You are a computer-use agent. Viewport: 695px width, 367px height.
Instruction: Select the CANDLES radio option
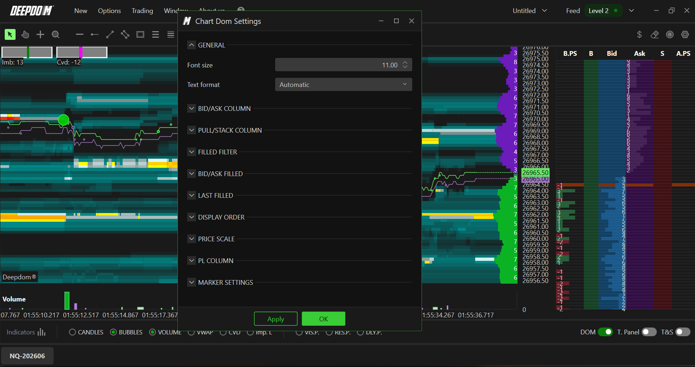(x=86, y=332)
